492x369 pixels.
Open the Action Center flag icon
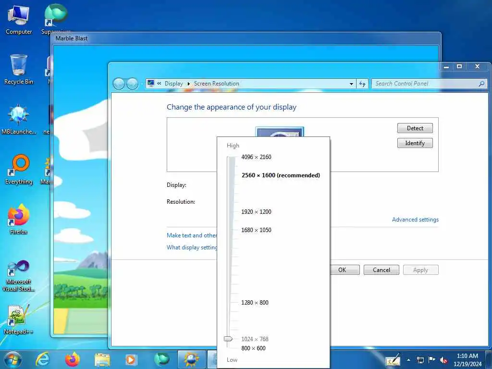coord(432,360)
